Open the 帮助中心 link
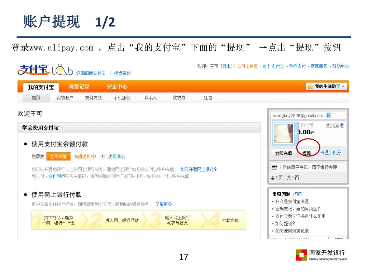 coord(340,66)
